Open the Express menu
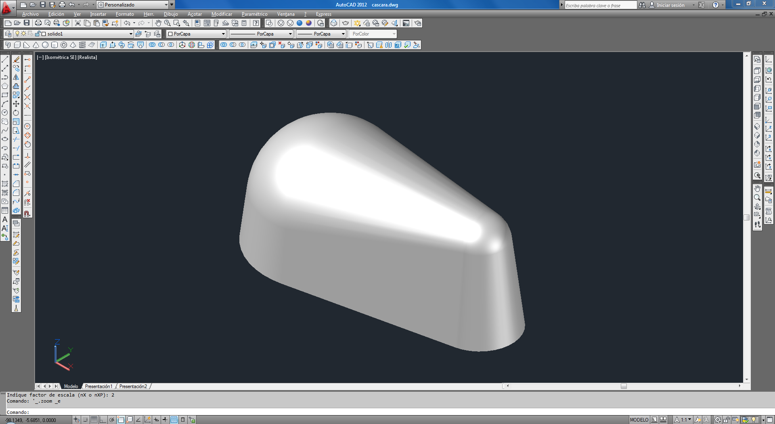This screenshot has height=424, width=775. point(323,14)
